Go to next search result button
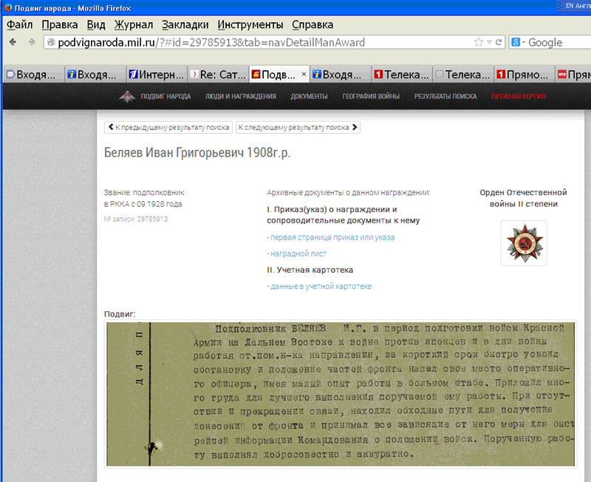 tap(298, 127)
